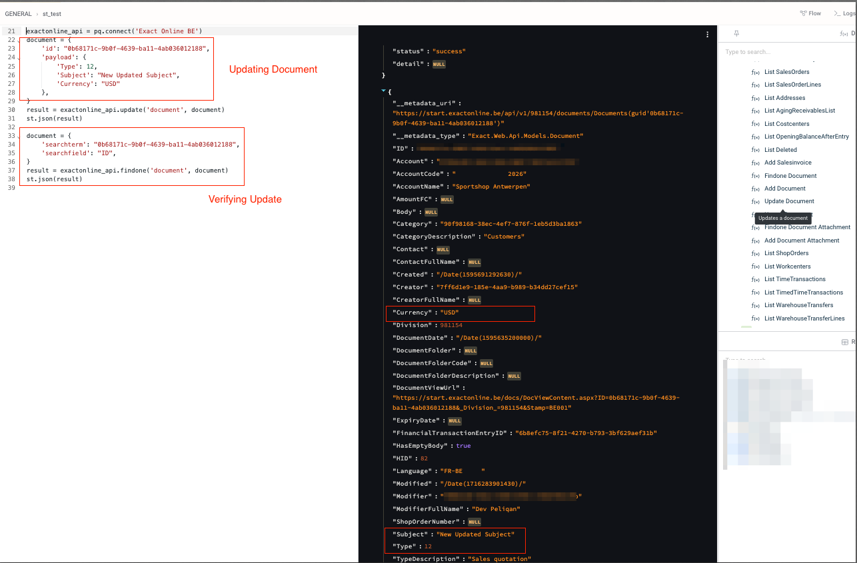Click the f(x) icon beside List WarehouseTransfers
Viewport: 857px width, 563px height.
(755, 305)
